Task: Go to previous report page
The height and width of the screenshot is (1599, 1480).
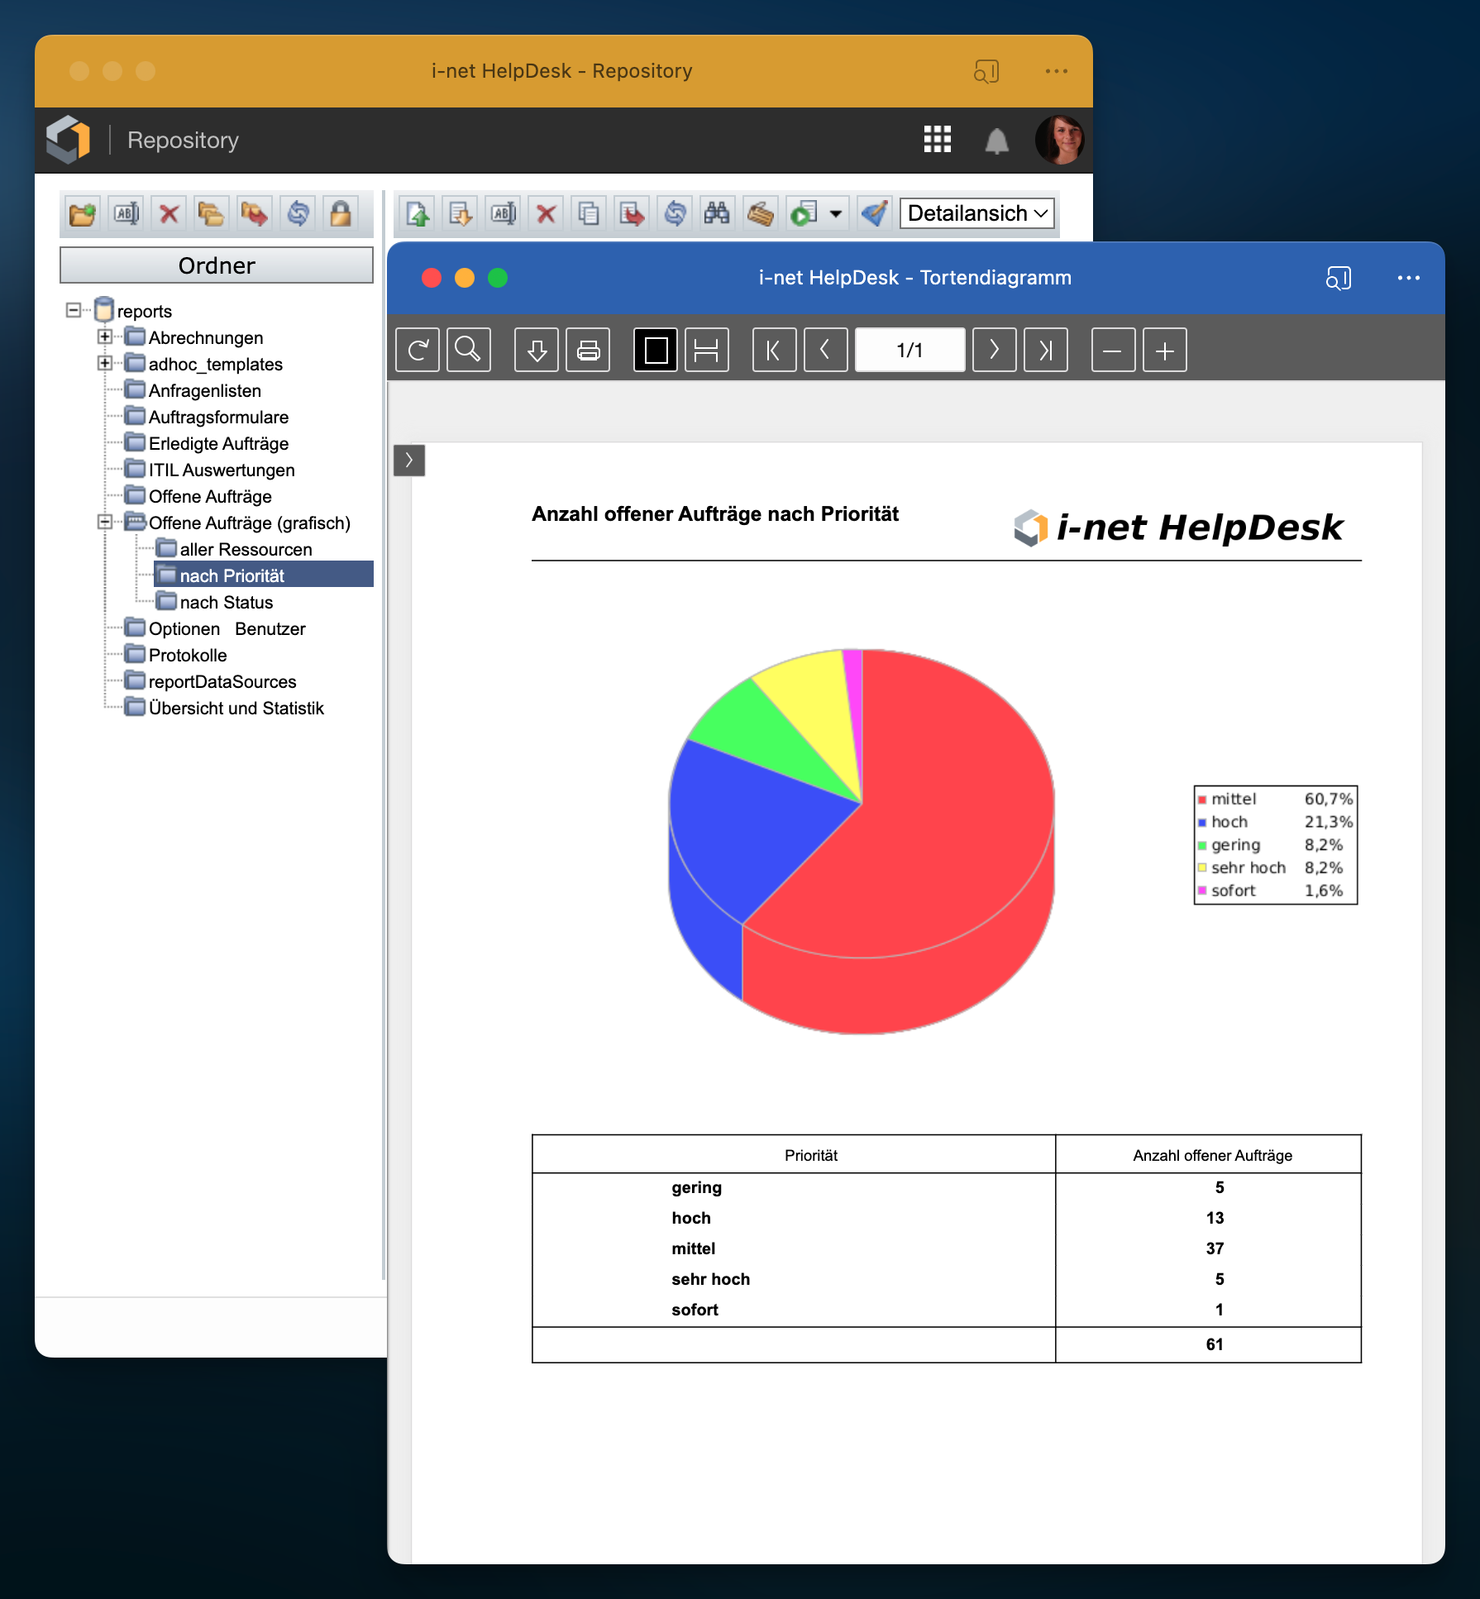Action: tap(826, 350)
